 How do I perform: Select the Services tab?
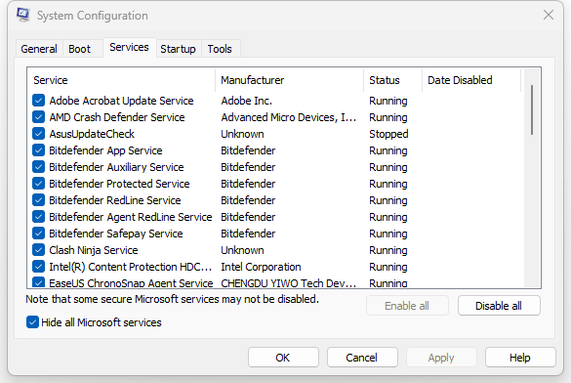pyautogui.click(x=129, y=47)
